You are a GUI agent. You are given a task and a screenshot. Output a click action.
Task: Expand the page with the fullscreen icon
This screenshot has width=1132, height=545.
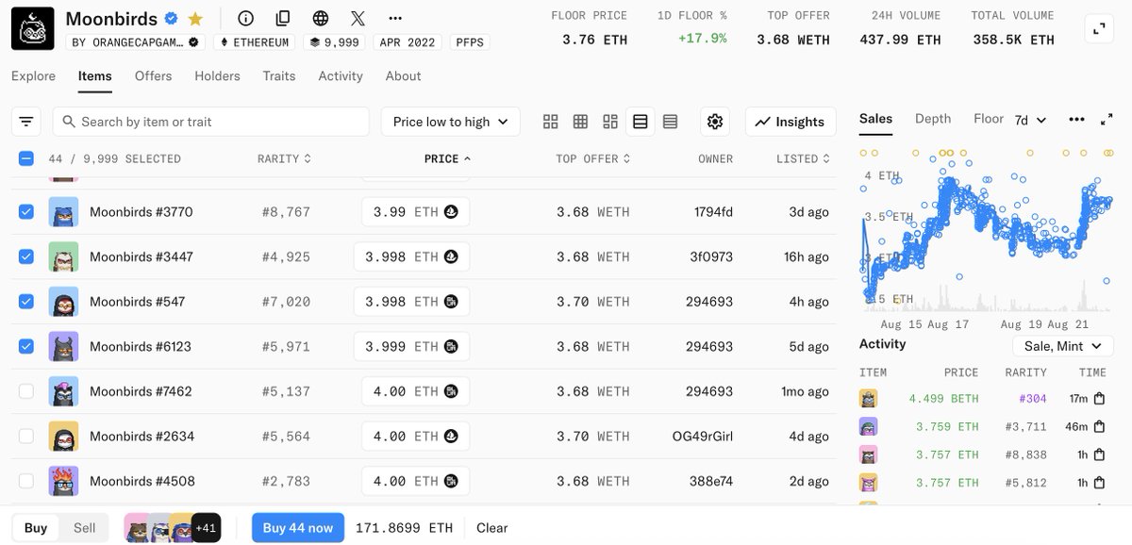[1099, 28]
